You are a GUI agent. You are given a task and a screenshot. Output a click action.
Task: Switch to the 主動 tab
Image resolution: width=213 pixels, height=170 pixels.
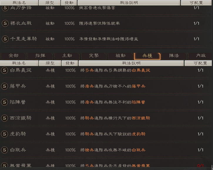[x=67, y=56]
